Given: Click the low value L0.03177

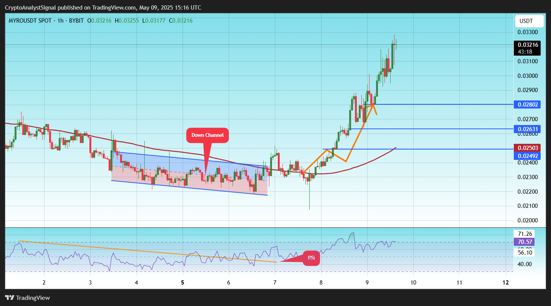Looking at the screenshot, I should tap(154, 20).
